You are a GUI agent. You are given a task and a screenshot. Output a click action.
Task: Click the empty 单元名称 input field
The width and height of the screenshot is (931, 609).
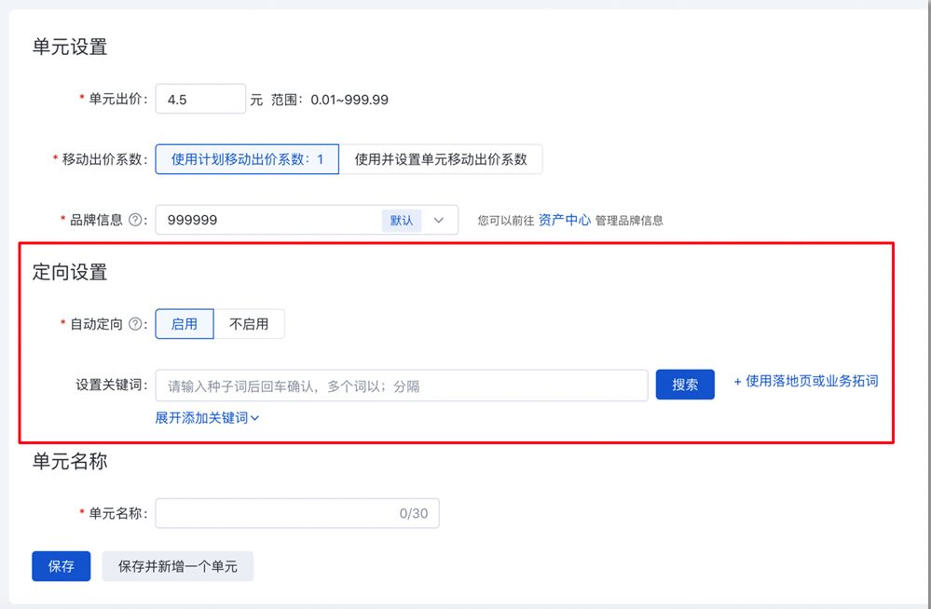click(x=296, y=512)
